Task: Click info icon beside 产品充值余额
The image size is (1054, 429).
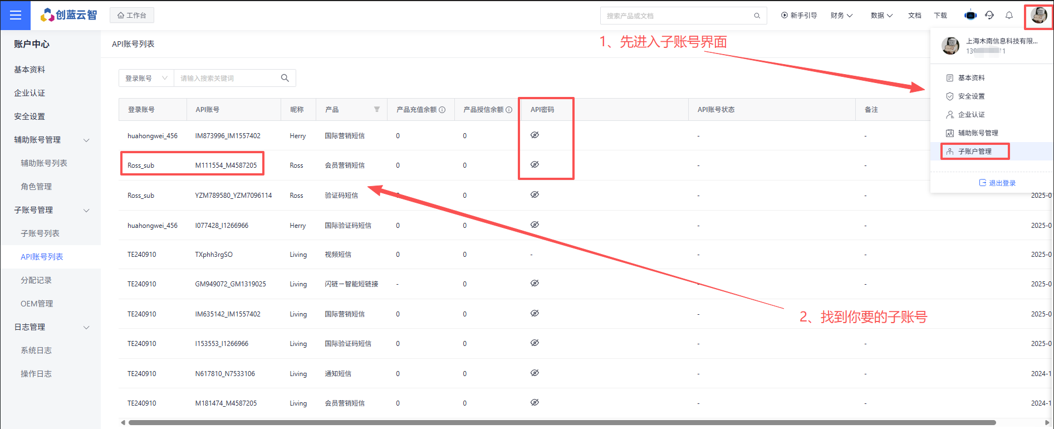Action: click(442, 110)
